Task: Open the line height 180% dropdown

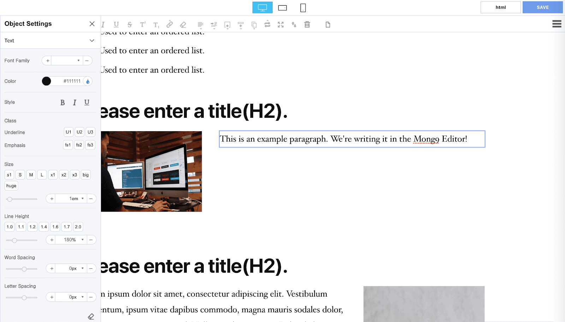Action: pyautogui.click(x=71, y=240)
